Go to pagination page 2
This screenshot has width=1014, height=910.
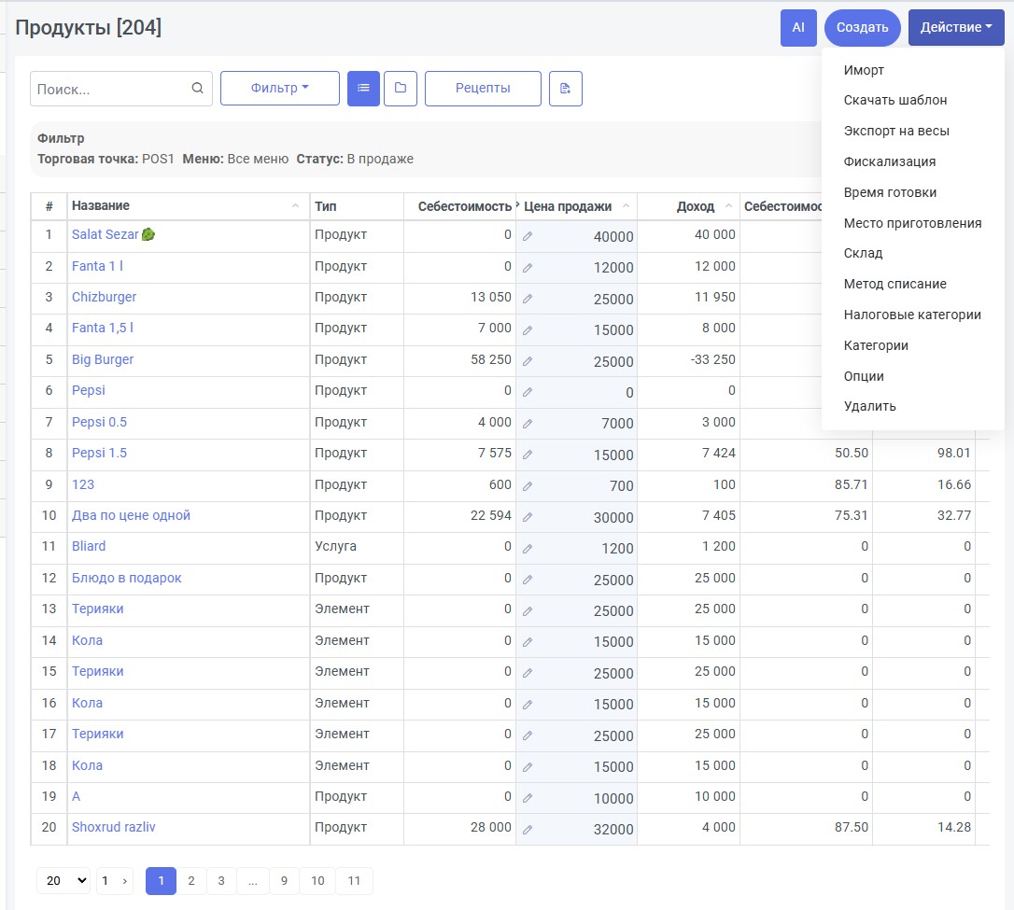(x=191, y=880)
